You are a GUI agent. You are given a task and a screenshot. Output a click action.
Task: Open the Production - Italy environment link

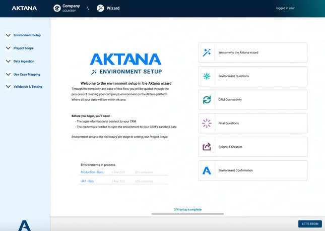(92, 172)
